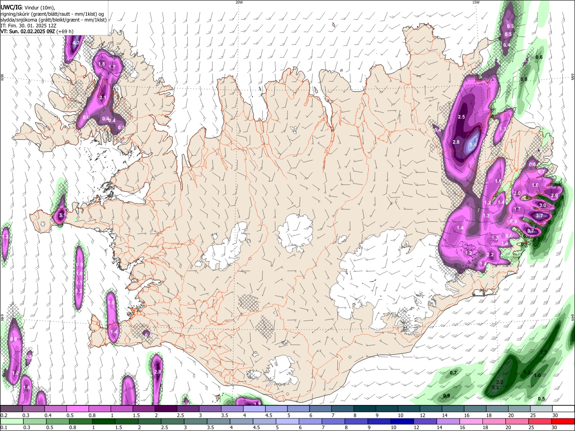Select the periwinkle swatch labeled 4, upper row
Viewport: 575px width, 431px height.
254,409
